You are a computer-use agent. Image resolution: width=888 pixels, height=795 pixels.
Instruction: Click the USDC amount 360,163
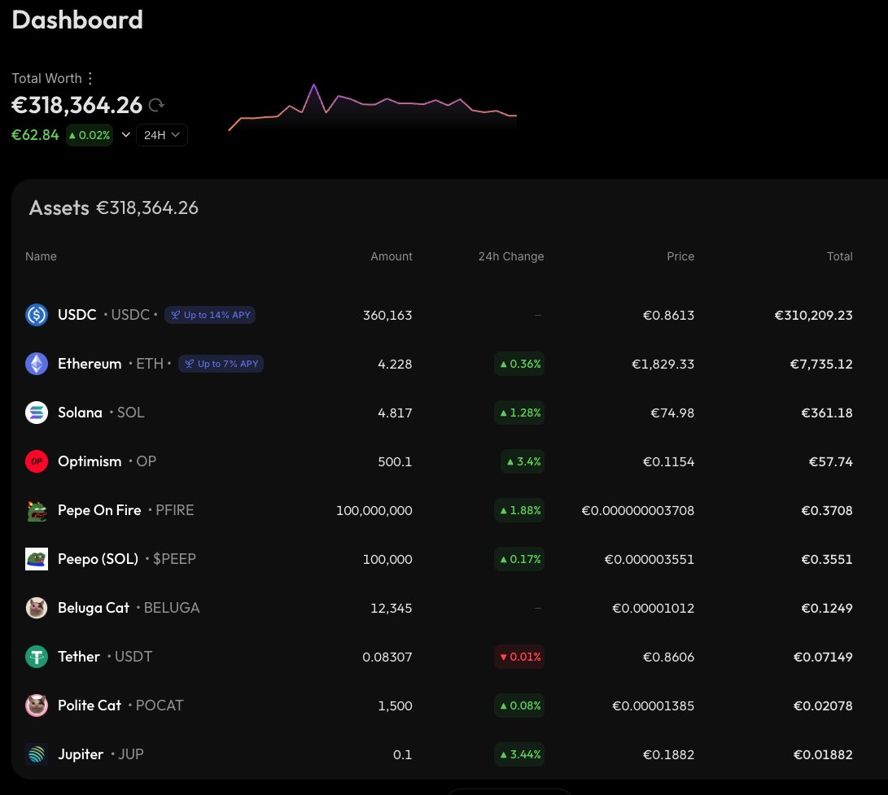[x=387, y=316]
